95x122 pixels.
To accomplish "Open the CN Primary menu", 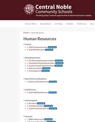I will tap(82, 24).
